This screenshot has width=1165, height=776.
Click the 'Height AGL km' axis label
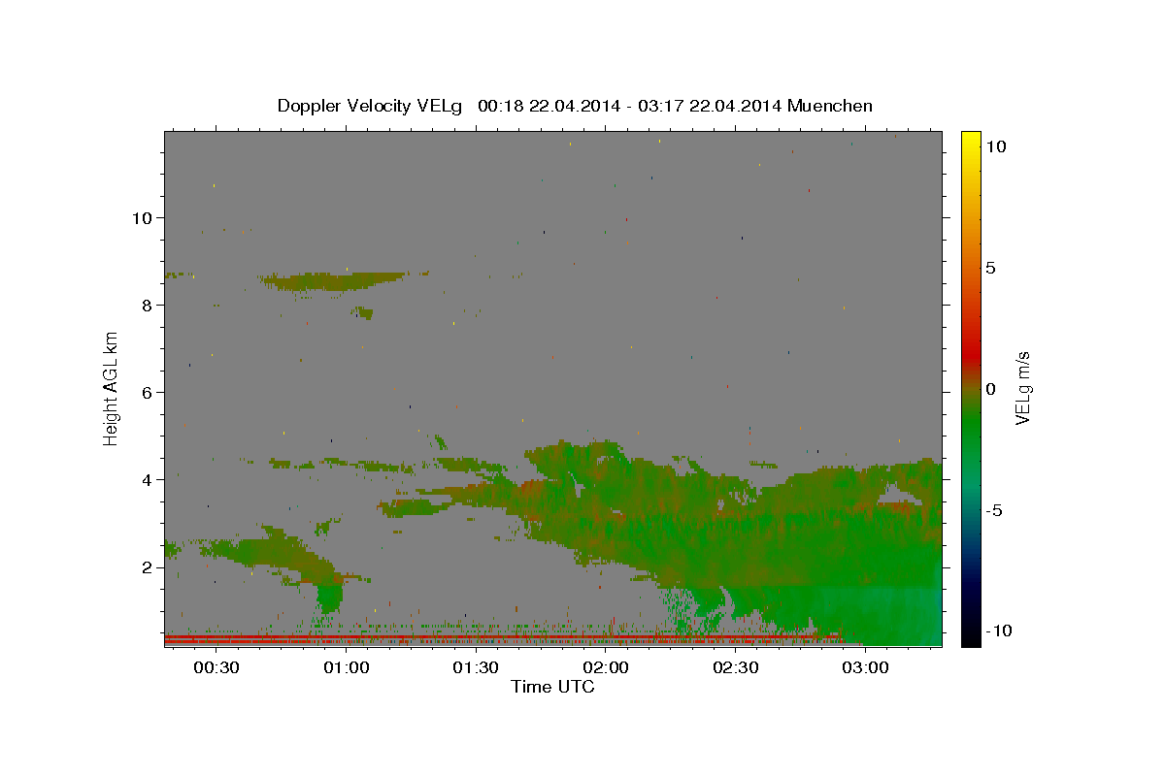tap(112, 388)
